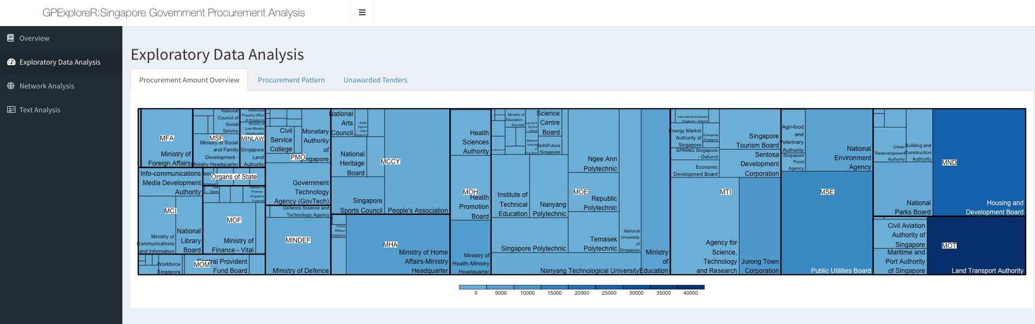Select the Singapore Tourism Board tile
1035x324 pixels.
pos(751,129)
